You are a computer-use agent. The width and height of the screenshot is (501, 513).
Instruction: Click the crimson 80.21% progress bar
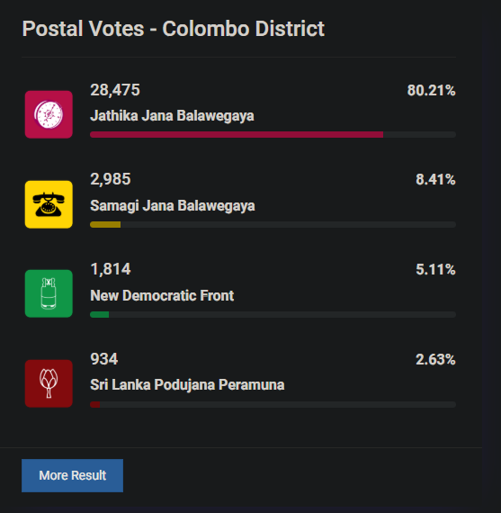[x=273, y=134]
